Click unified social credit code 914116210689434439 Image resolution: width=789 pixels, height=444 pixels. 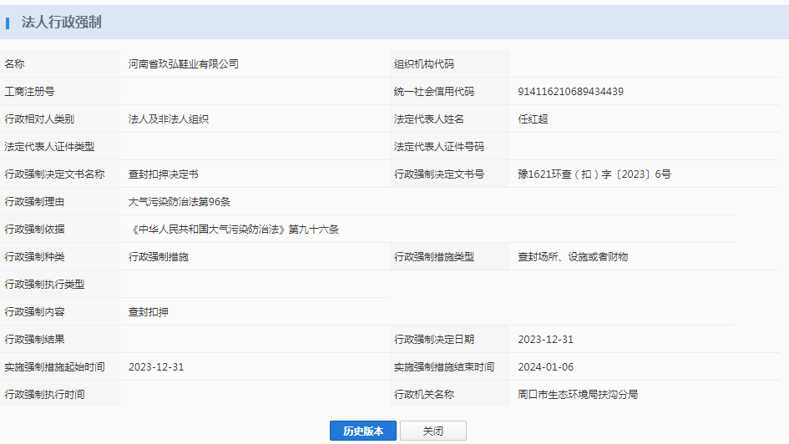pos(570,92)
